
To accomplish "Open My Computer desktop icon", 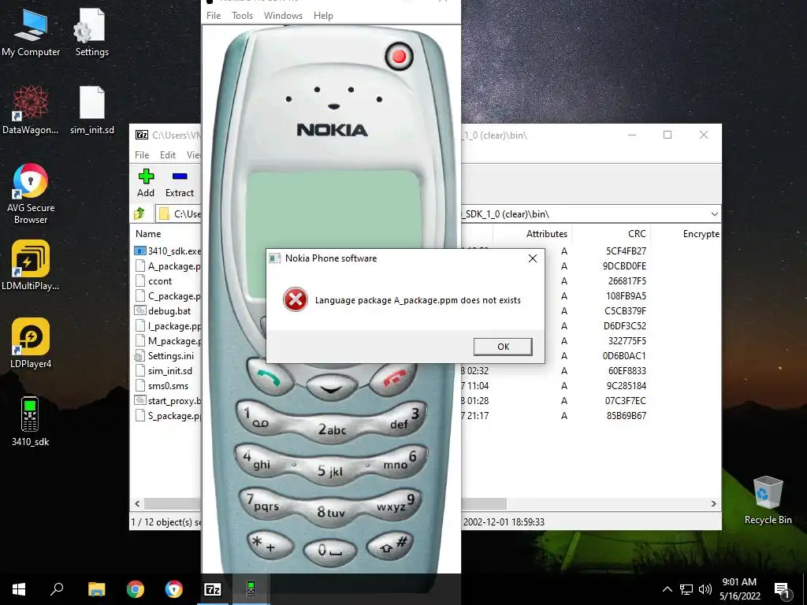I will point(31,33).
